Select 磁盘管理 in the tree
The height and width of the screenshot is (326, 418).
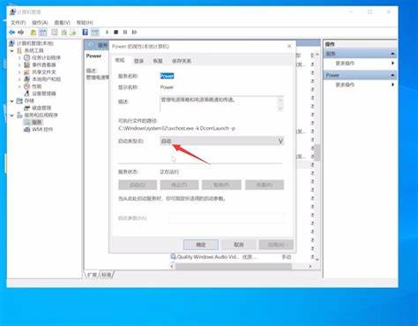coord(41,108)
